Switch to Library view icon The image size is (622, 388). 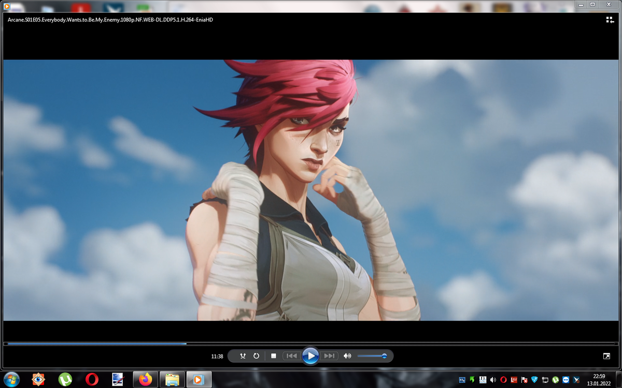click(x=610, y=20)
